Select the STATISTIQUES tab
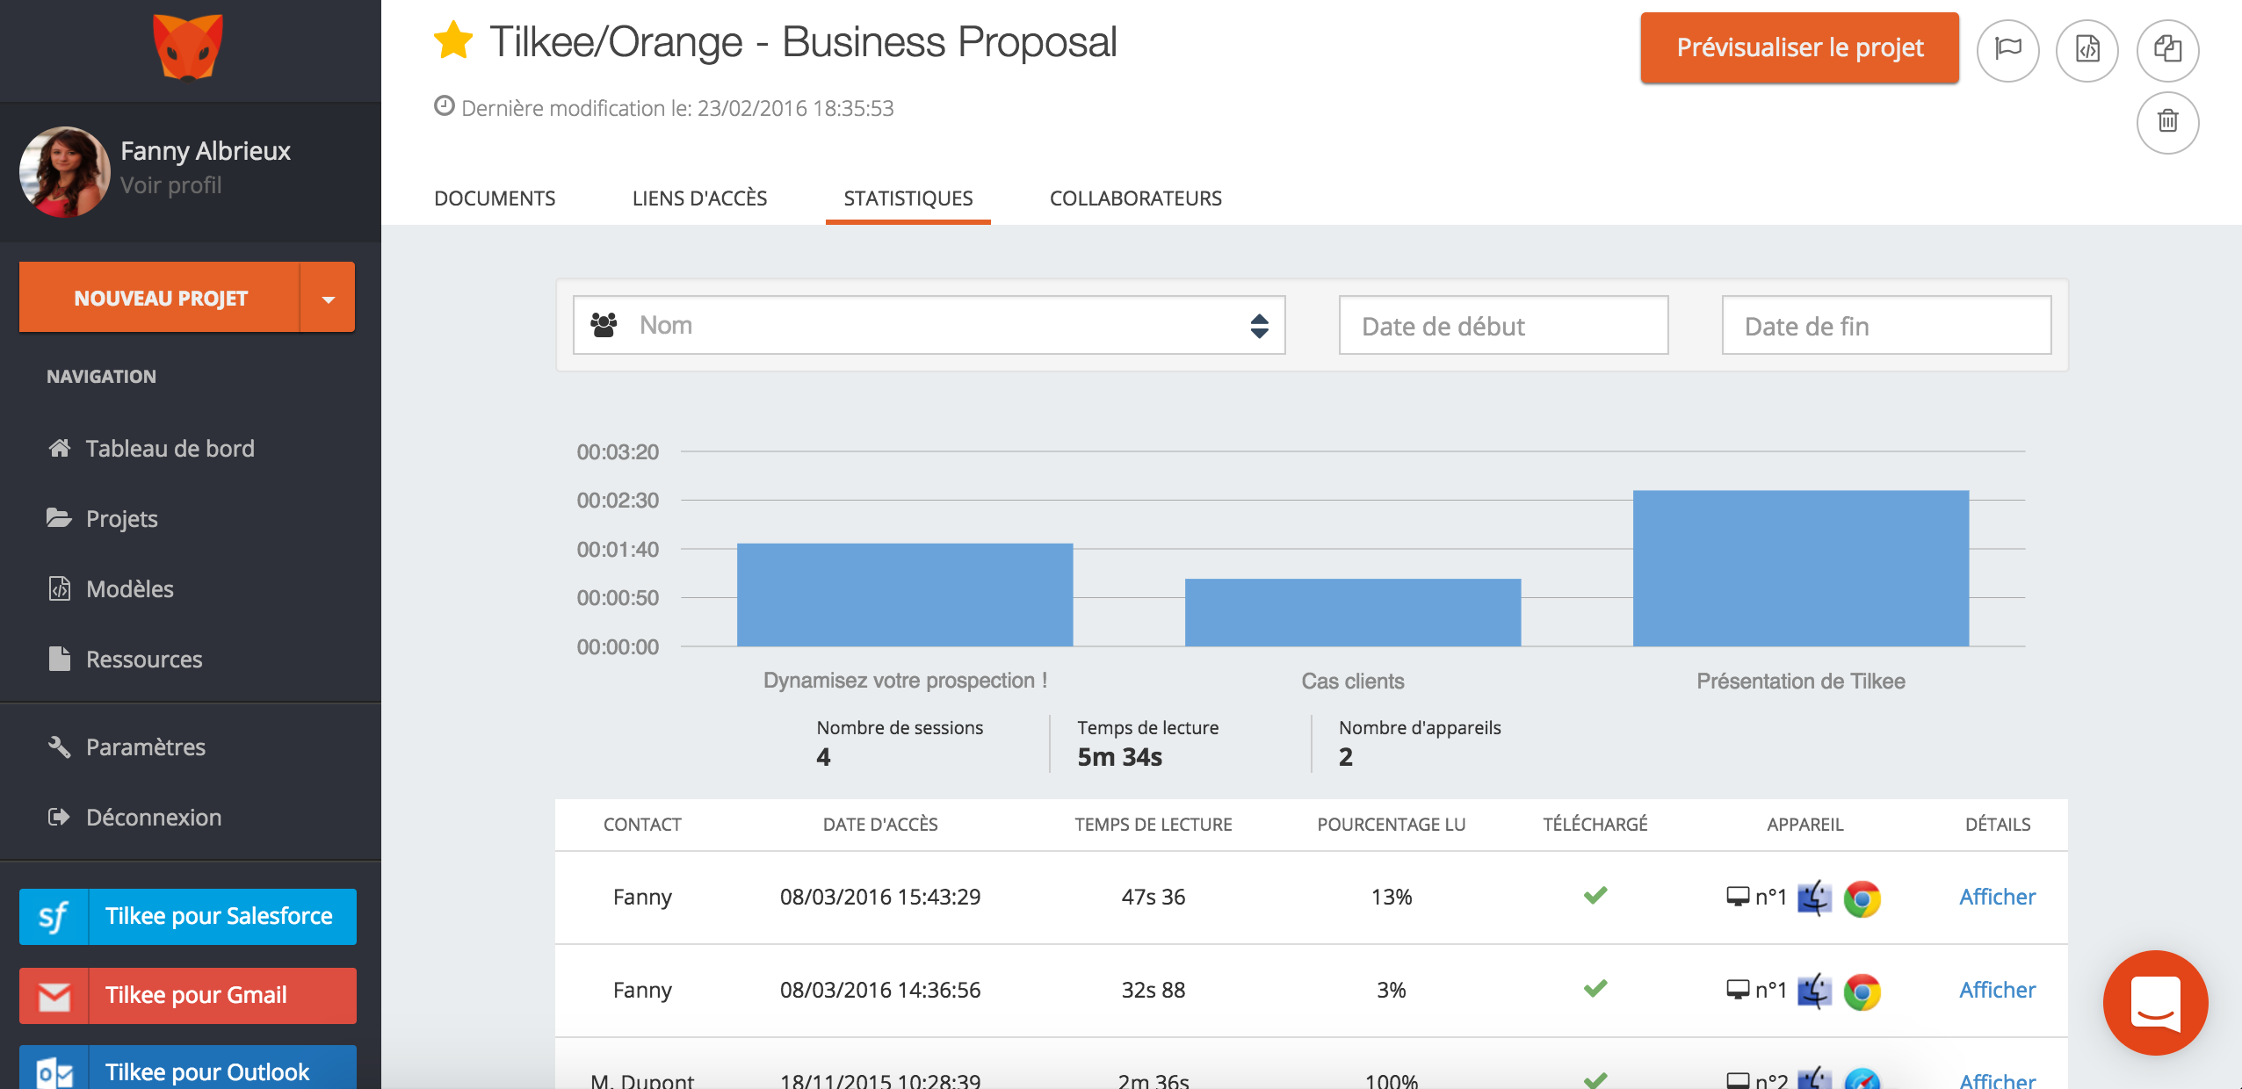The image size is (2242, 1089). [908, 198]
